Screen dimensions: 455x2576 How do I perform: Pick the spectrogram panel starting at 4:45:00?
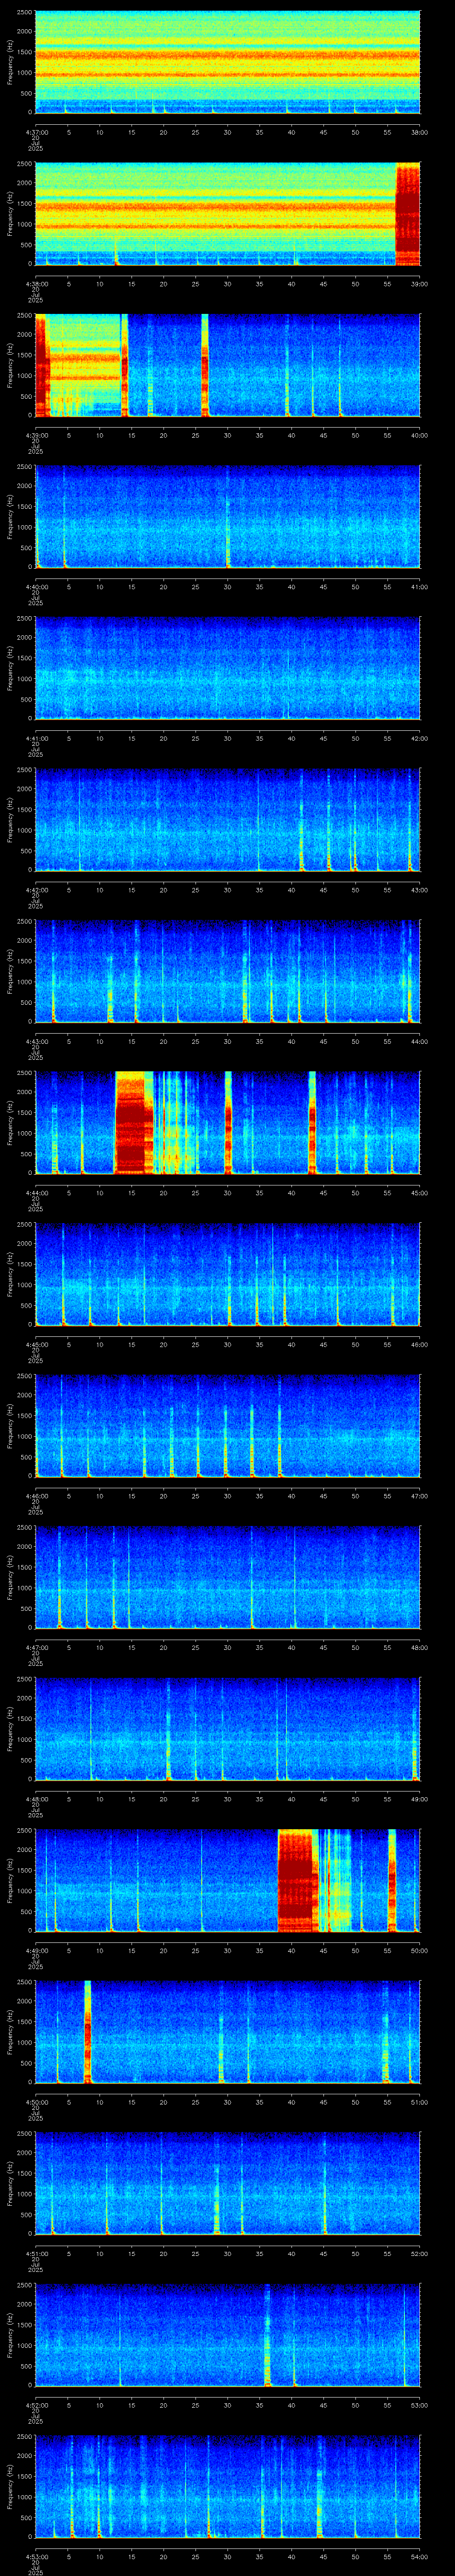click(228, 1274)
